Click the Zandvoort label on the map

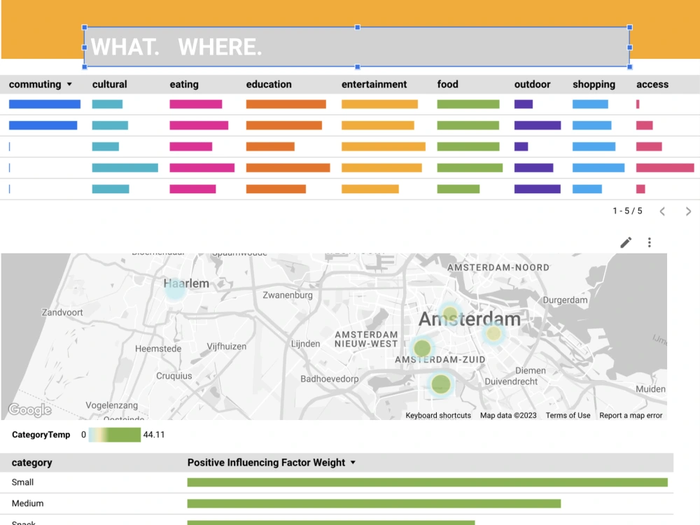[x=62, y=312]
